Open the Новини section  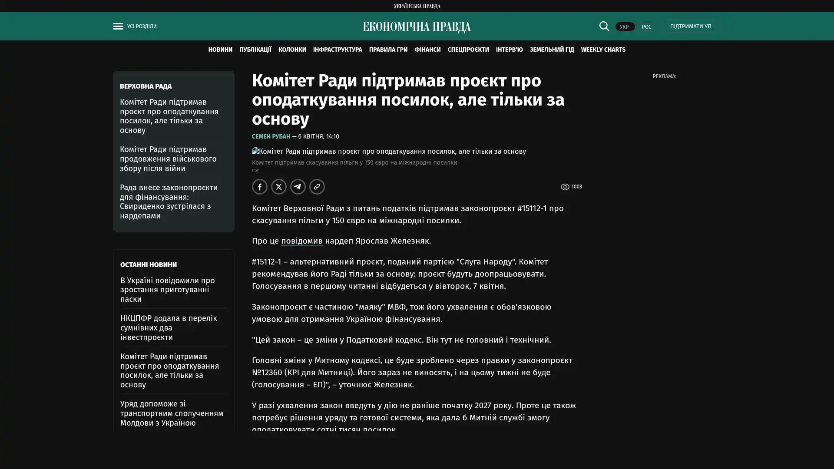(x=220, y=50)
